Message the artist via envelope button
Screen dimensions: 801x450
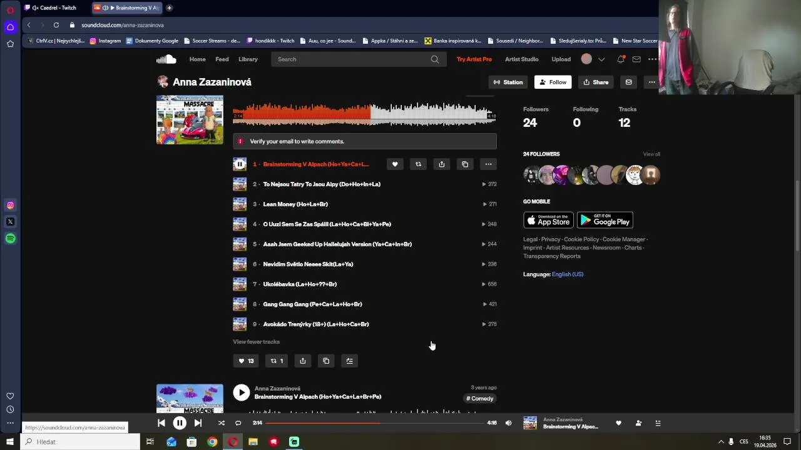pos(628,82)
